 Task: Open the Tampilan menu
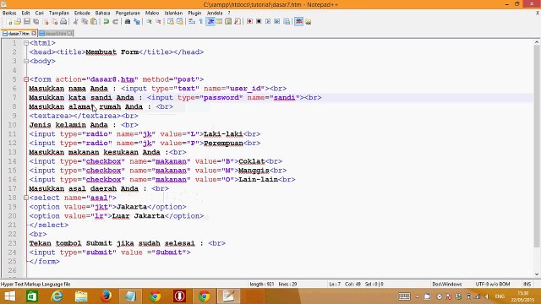(59, 14)
